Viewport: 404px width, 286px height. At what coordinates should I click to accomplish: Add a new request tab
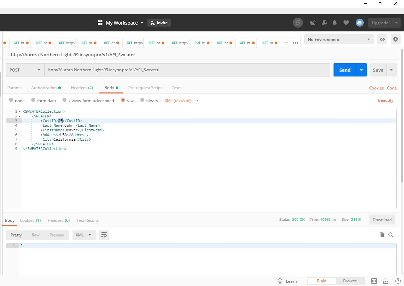coord(286,43)
